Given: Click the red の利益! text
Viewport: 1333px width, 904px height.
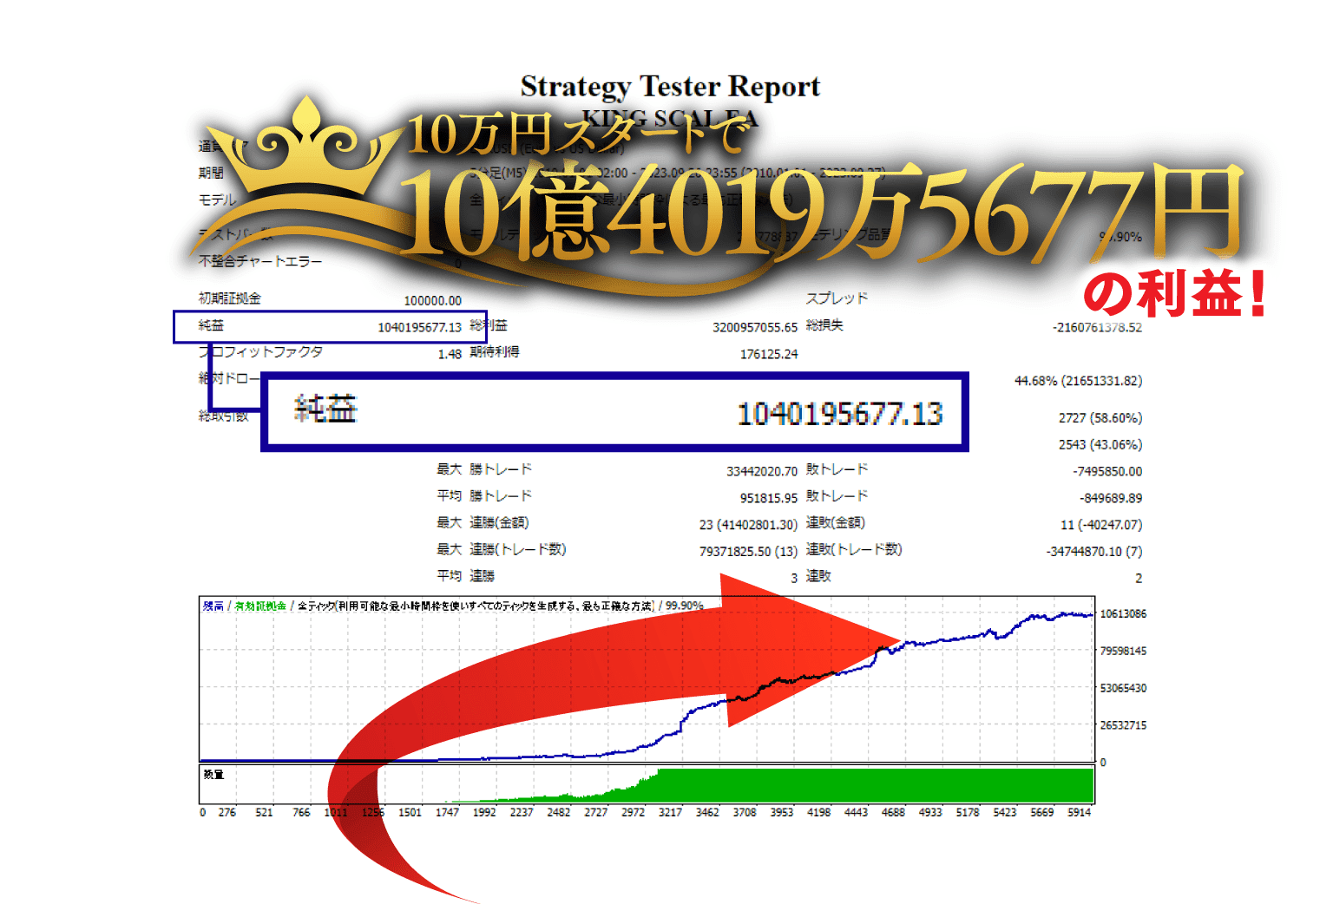Looking at the screenshot, I should pyautogui.click(x=1174, y=294).
